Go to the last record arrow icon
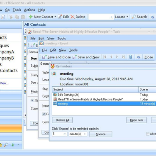Screen dimensions: 156x156 123,57
